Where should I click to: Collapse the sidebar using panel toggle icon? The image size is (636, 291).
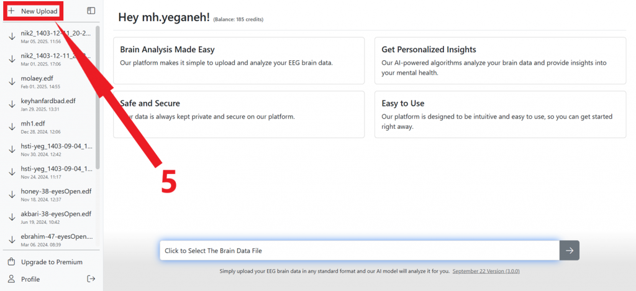click(91, 11)
